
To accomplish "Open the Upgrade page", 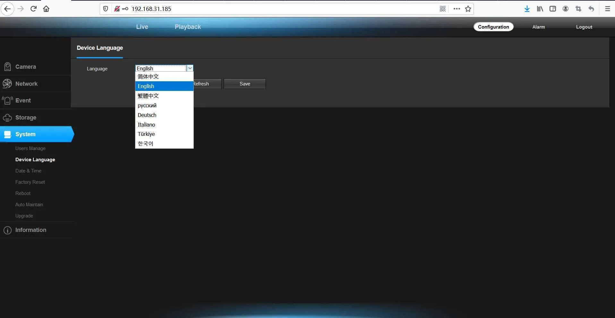I will tap(24, 216).
